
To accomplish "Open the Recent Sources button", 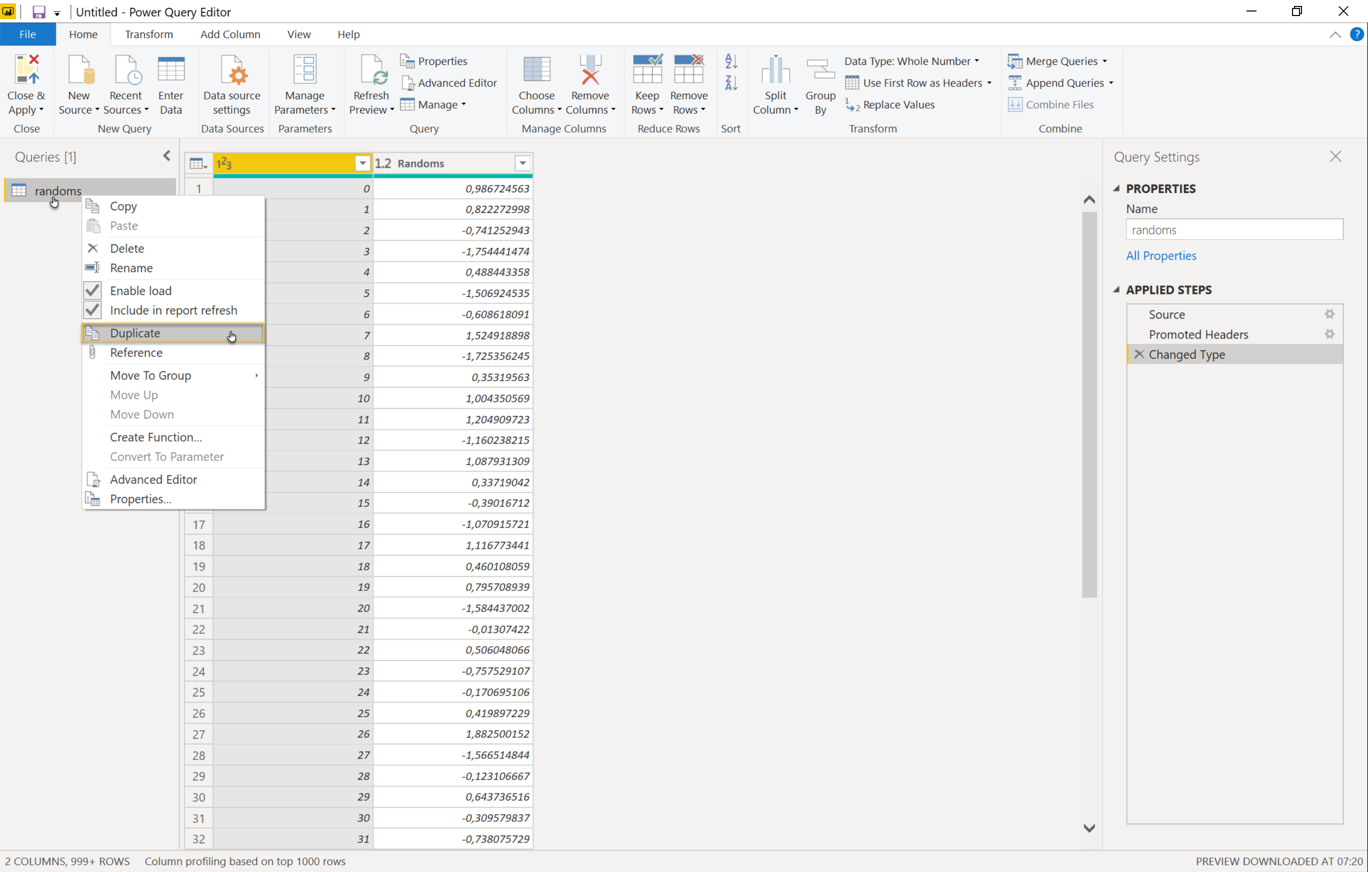I will point(125,85).
